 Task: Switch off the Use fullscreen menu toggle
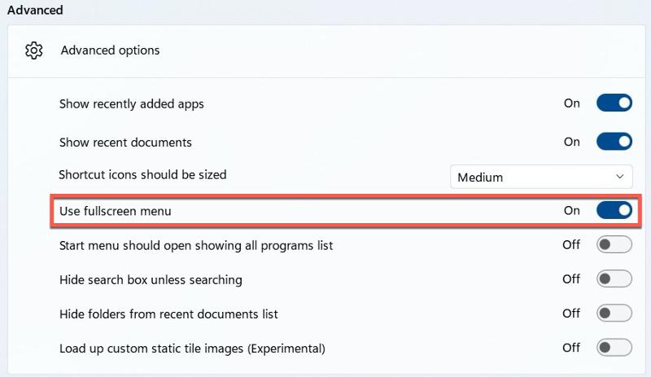(x=614, y=210)
